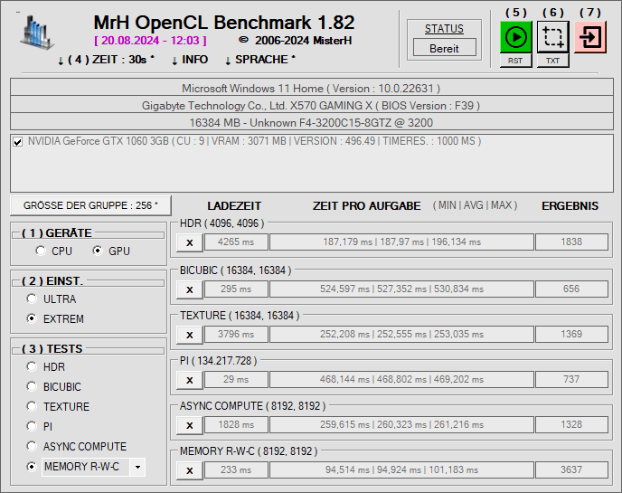Click the MrH benchmark logo icon

pyautogui.click(x=36, y=33)
